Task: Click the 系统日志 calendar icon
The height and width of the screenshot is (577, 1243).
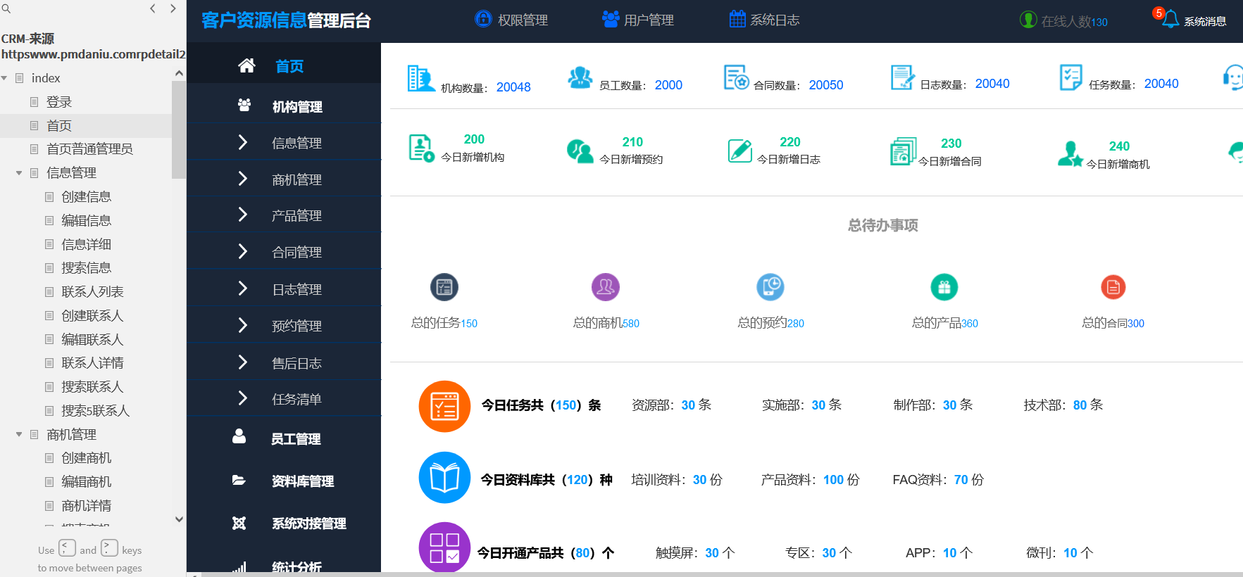Action: click(737, 19)
